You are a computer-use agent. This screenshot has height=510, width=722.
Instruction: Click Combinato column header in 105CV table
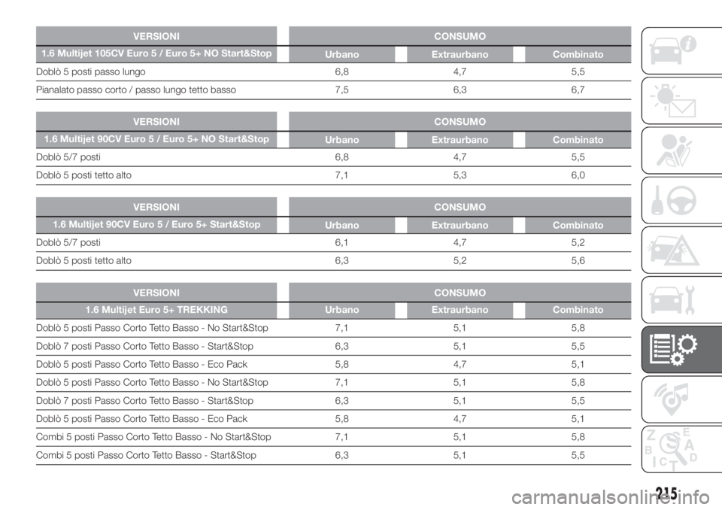(x=578, y=54)
